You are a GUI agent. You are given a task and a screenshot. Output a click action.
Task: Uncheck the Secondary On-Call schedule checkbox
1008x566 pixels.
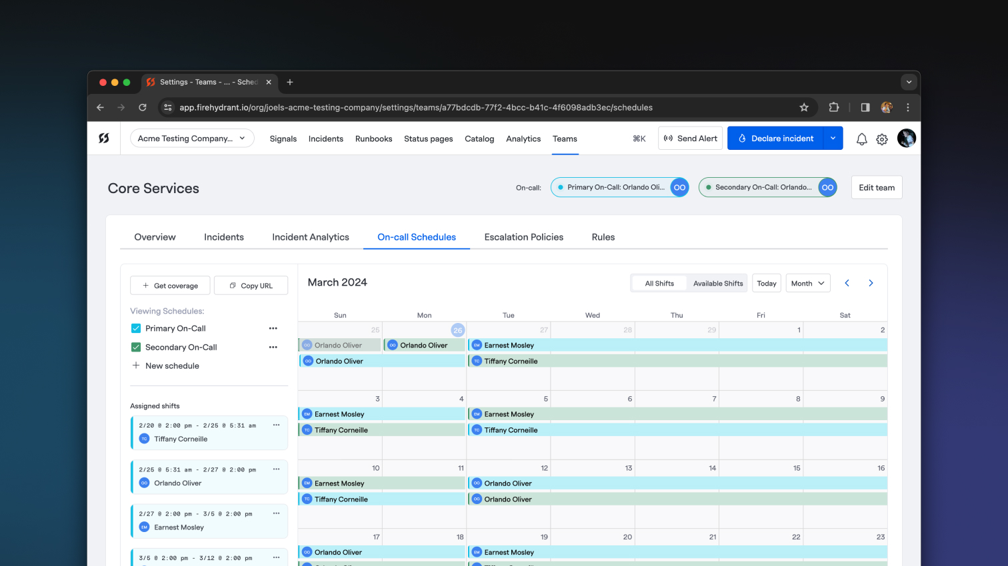[x=136, y=347]
